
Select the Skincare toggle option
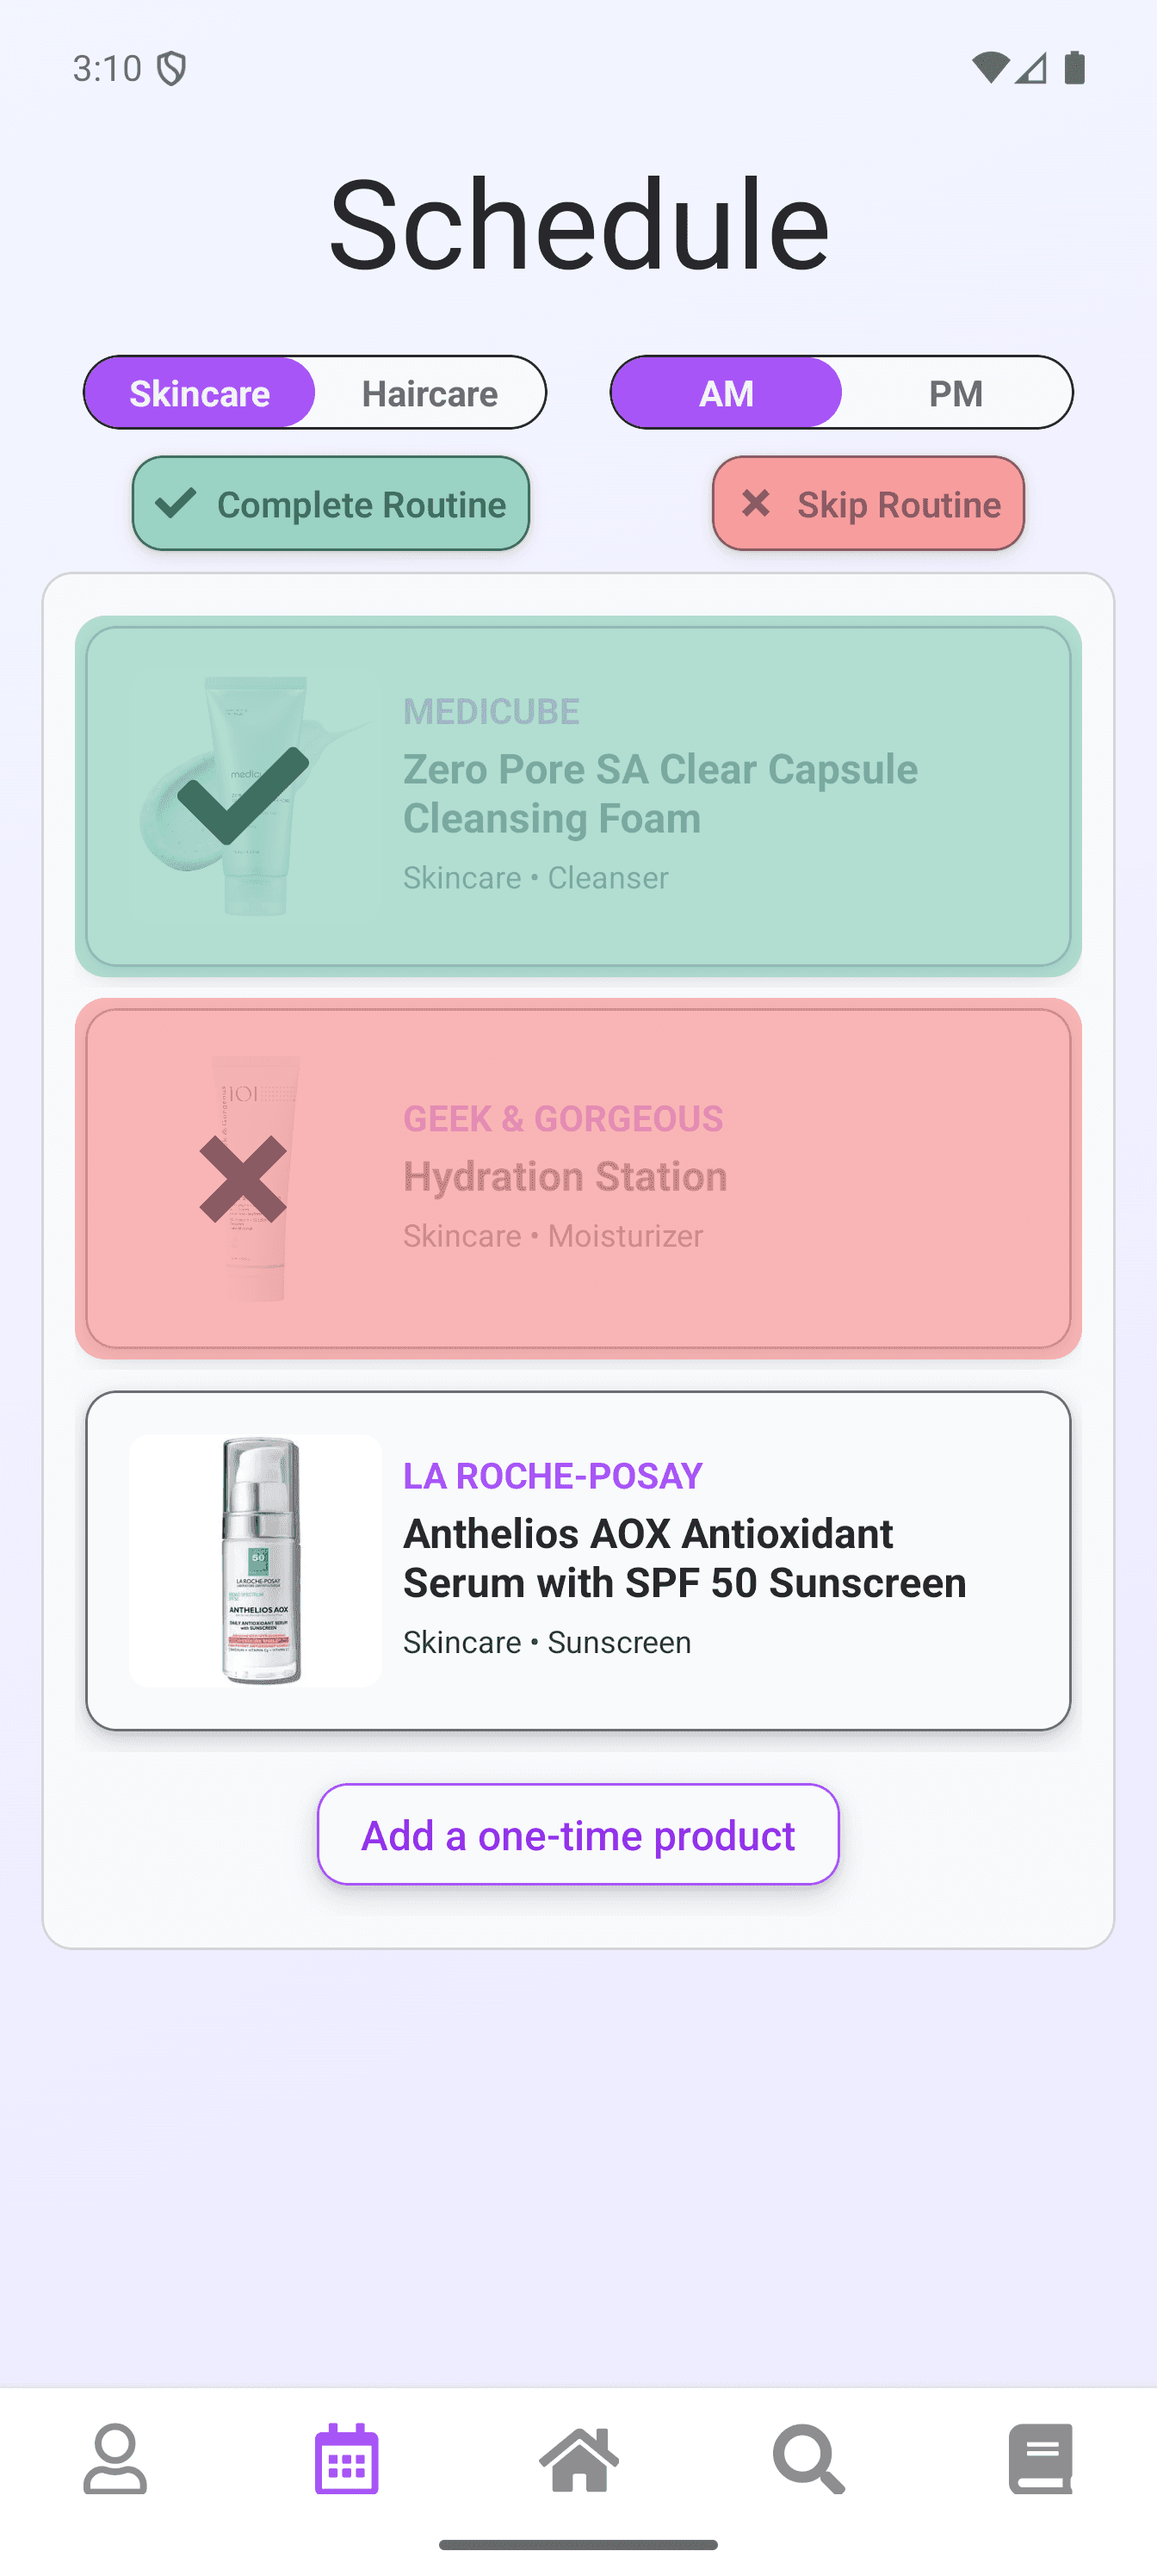[200, 393]
